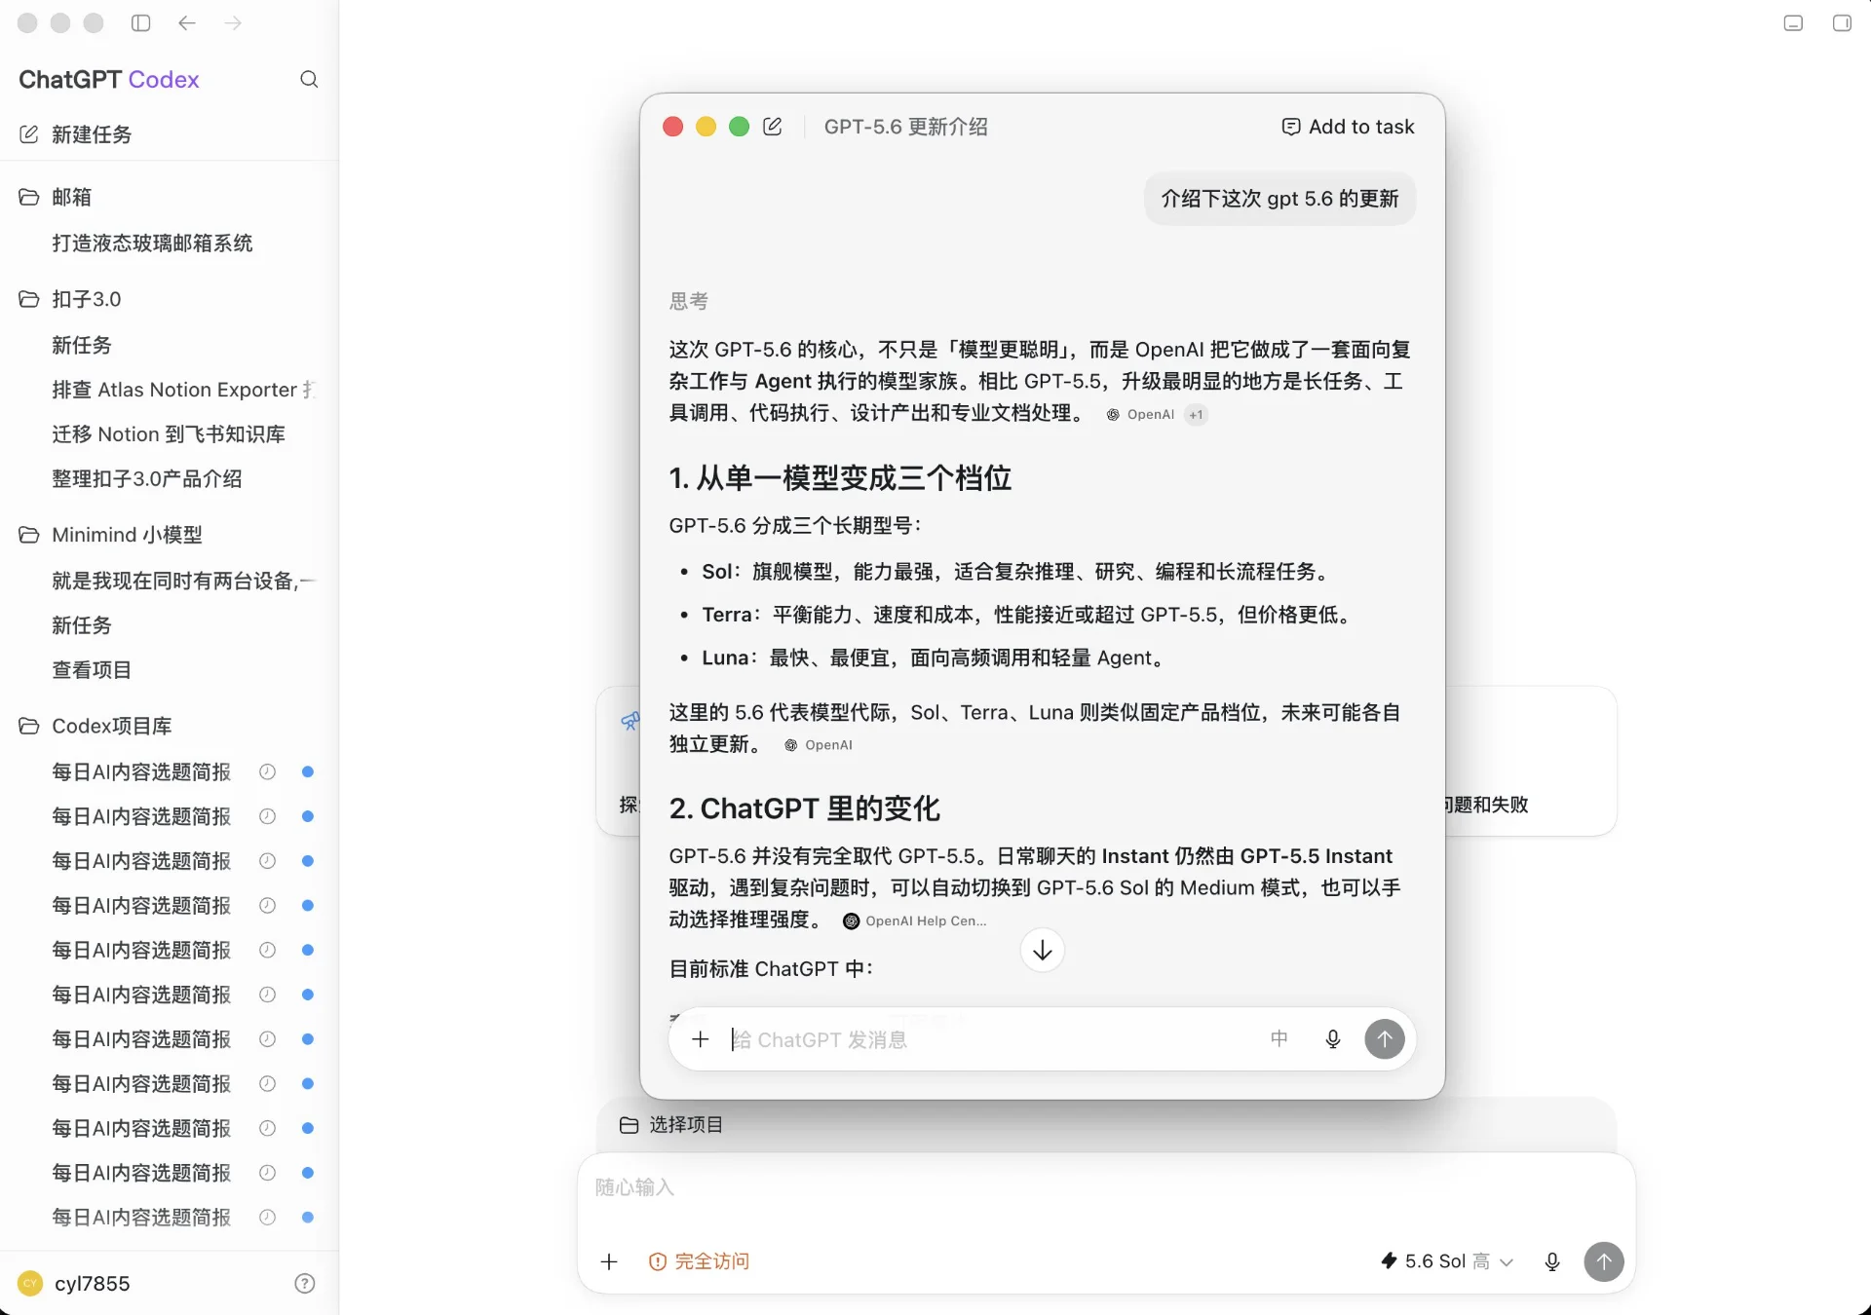The image size is (1871, 1315).
Task: Click the right panel toggle icon at top right
Action: click(1842, 22)
